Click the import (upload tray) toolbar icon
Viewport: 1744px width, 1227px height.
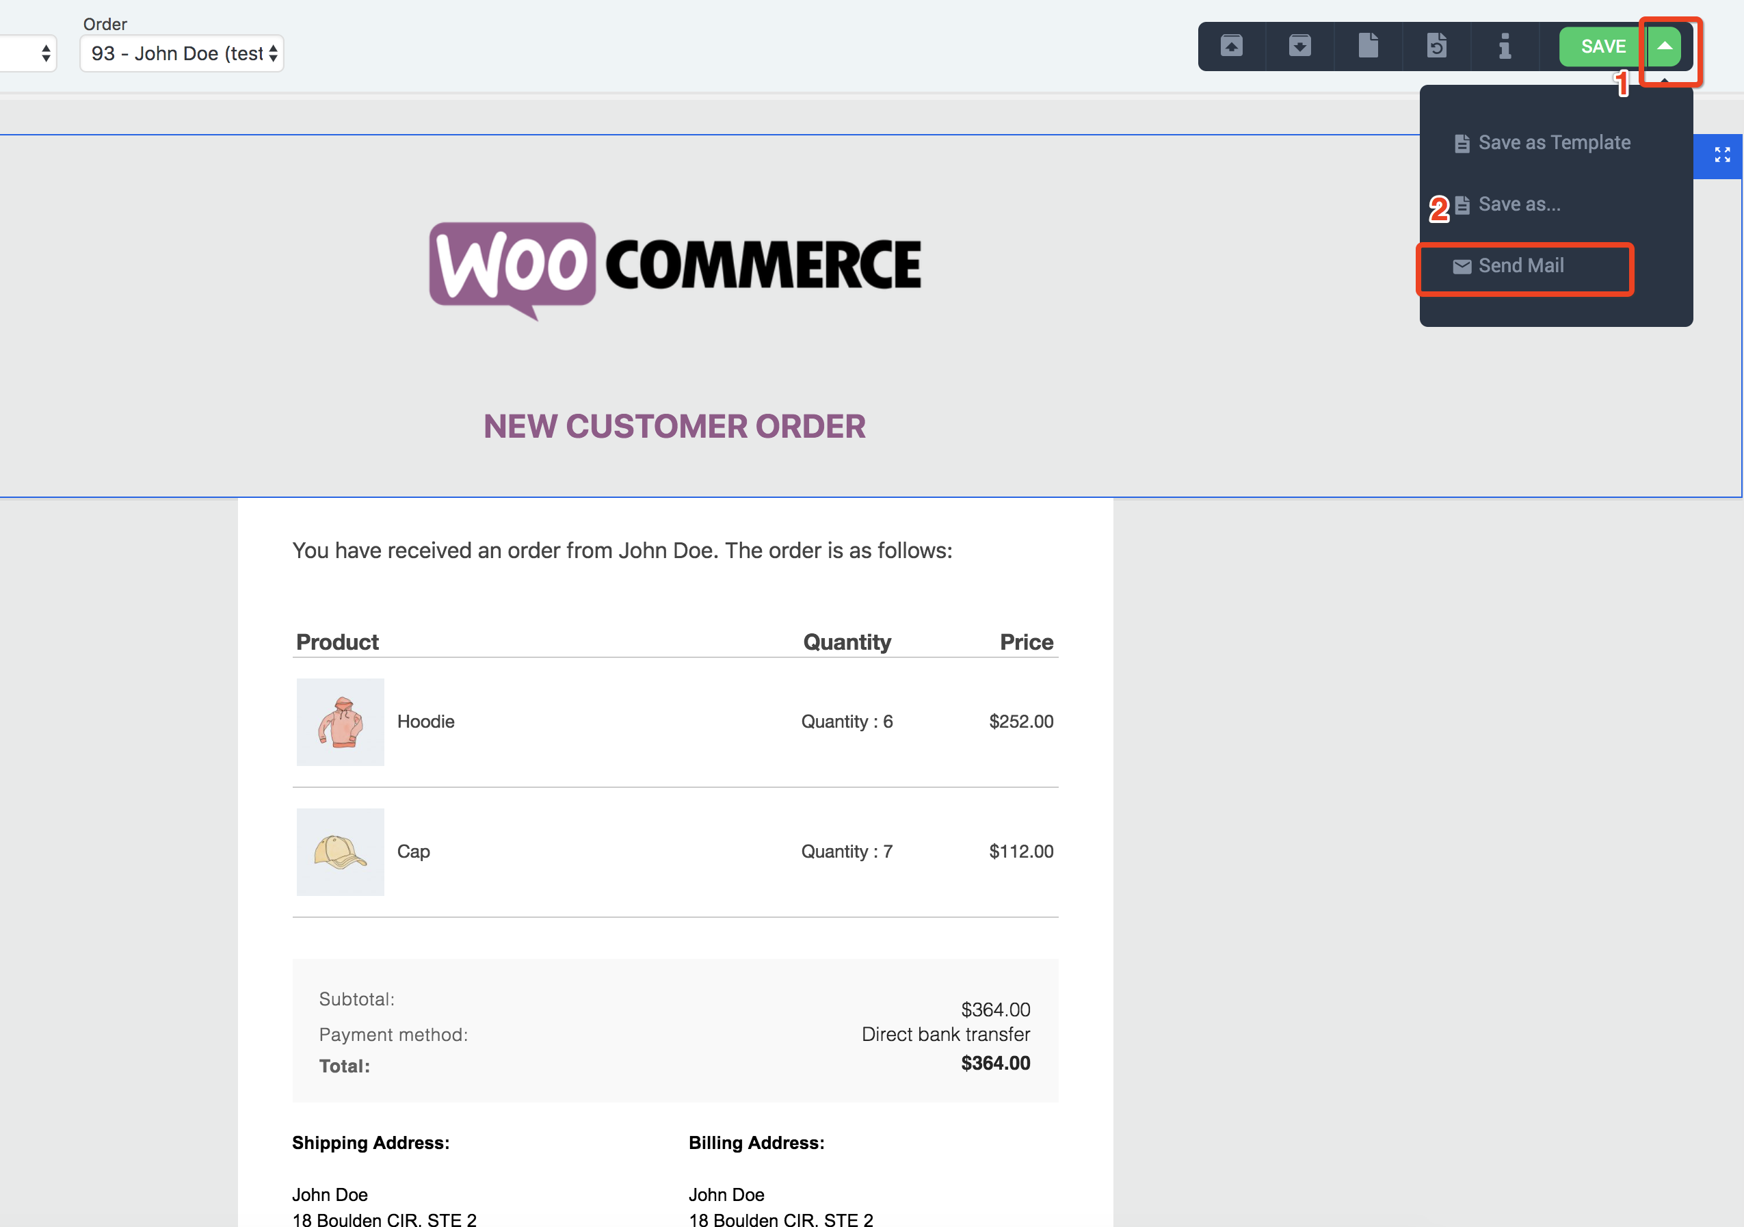1231,47
